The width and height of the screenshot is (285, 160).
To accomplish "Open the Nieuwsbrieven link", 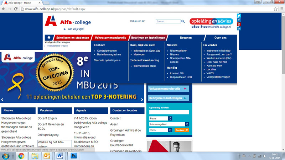I will pyautogui.click(x=178, y=50).
